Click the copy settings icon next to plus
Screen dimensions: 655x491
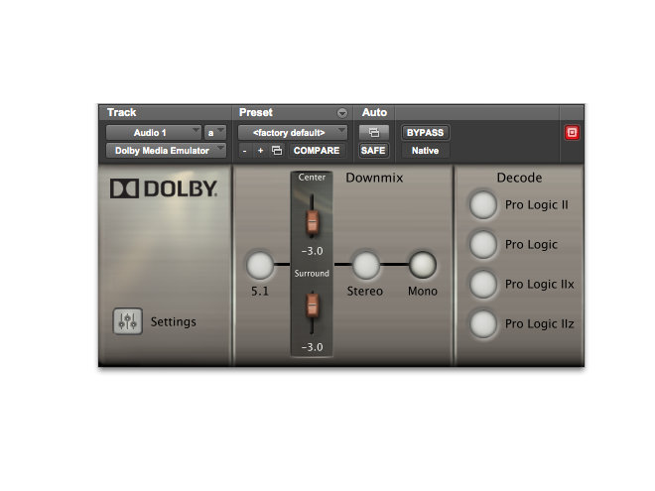coord(277,151)
